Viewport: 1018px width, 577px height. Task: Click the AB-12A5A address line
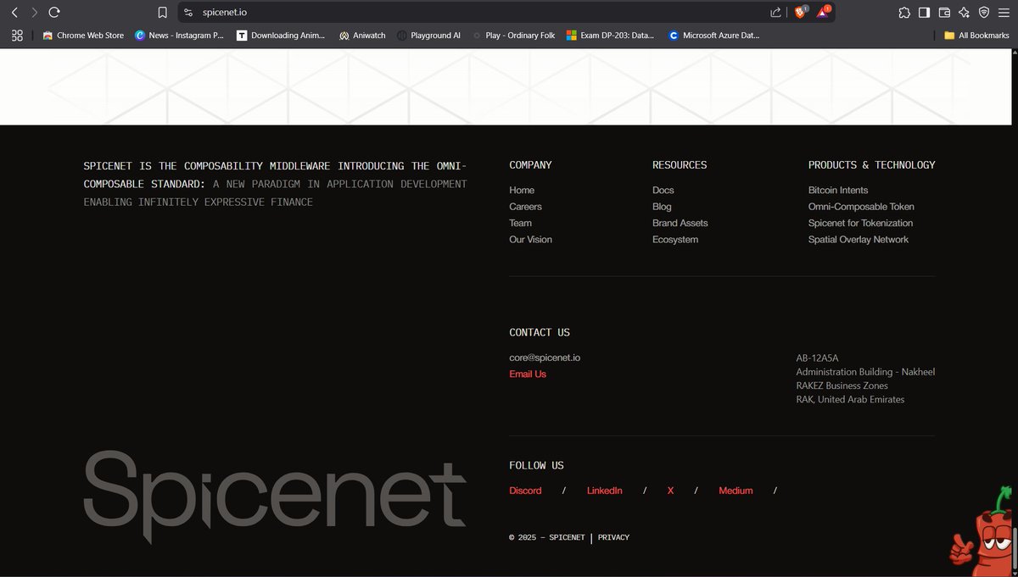coord(817,358)
